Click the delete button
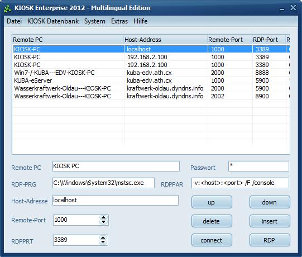The width and height of the screenshot is (302, 257). [212, 221]
